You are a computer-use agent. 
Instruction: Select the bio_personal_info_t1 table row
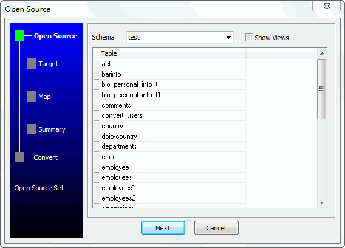(172, 95)
